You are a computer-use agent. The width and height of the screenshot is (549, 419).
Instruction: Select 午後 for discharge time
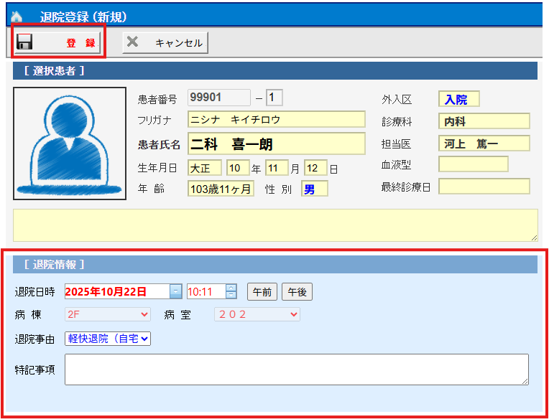pyautogui.click(x=297, y=291)
